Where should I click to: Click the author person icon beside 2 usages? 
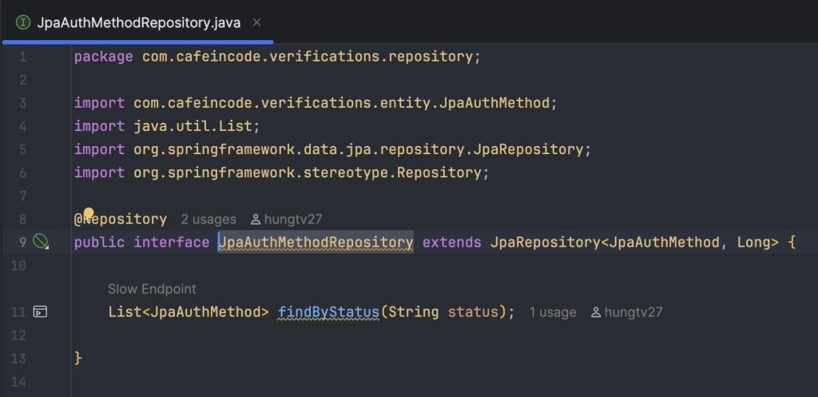256,220
